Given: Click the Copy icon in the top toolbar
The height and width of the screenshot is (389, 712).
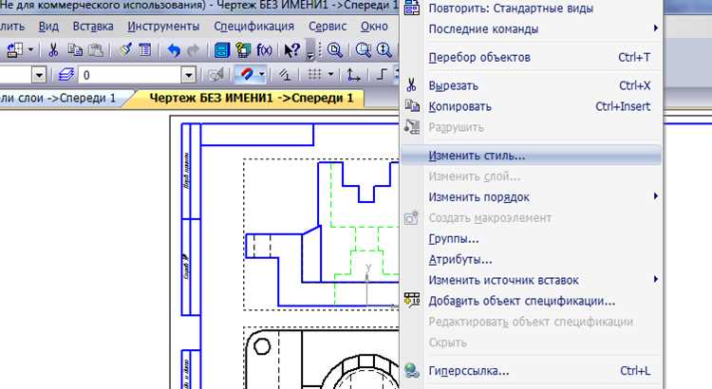Looking at the screenshot, I should [75, 50].
